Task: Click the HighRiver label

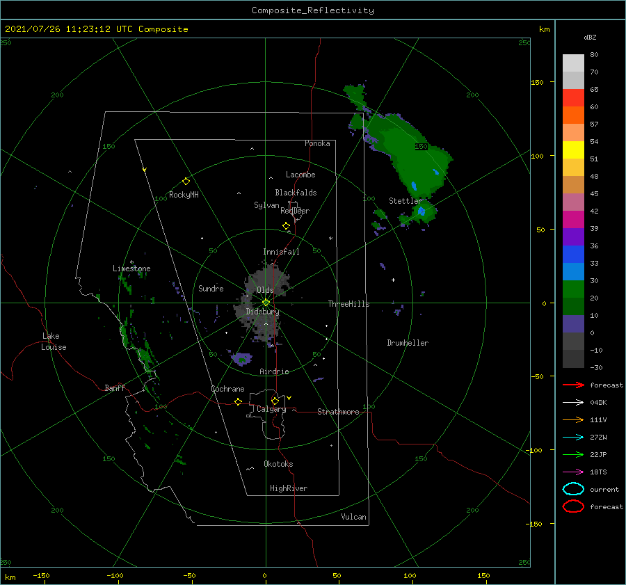Action: click(289, 488)
